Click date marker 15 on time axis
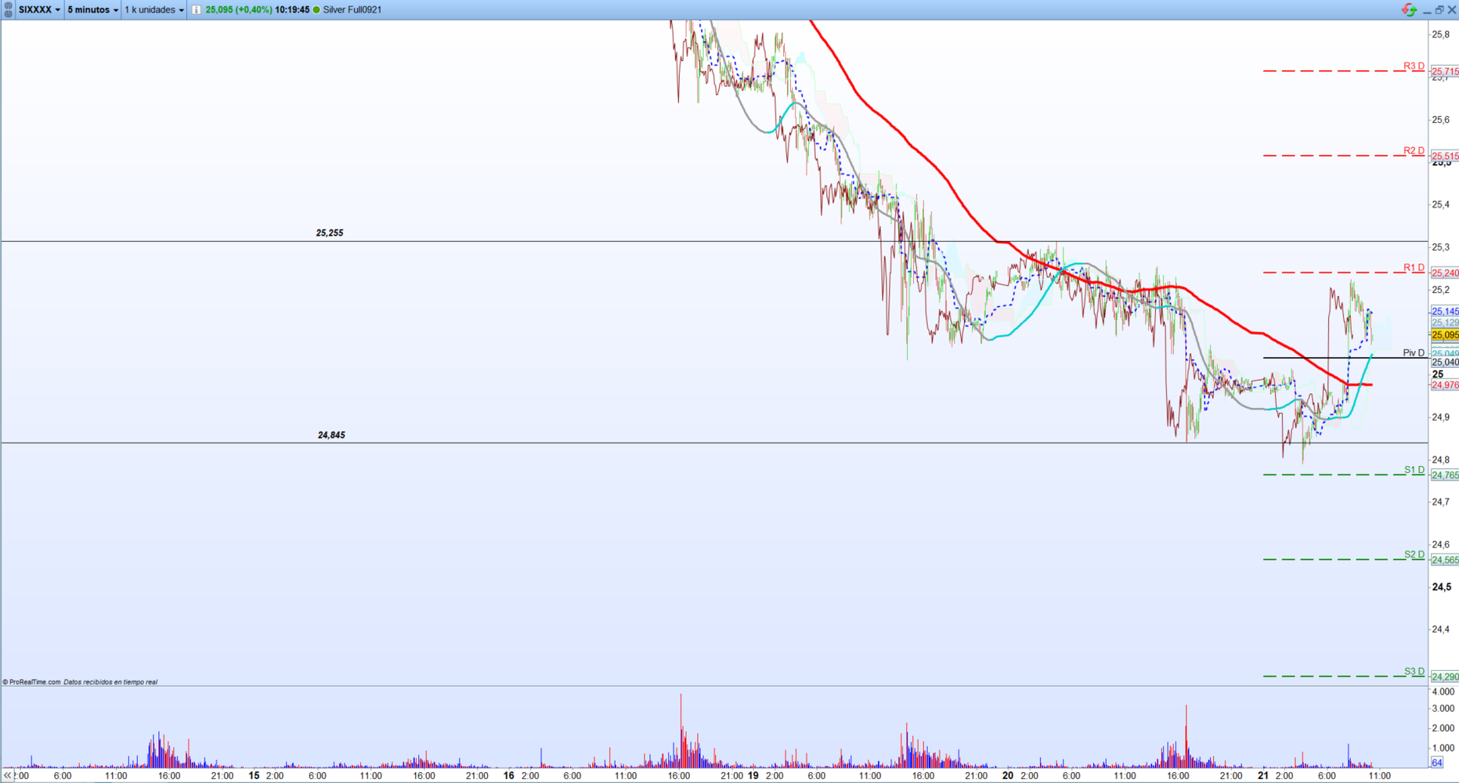 [x=254, y=776]
